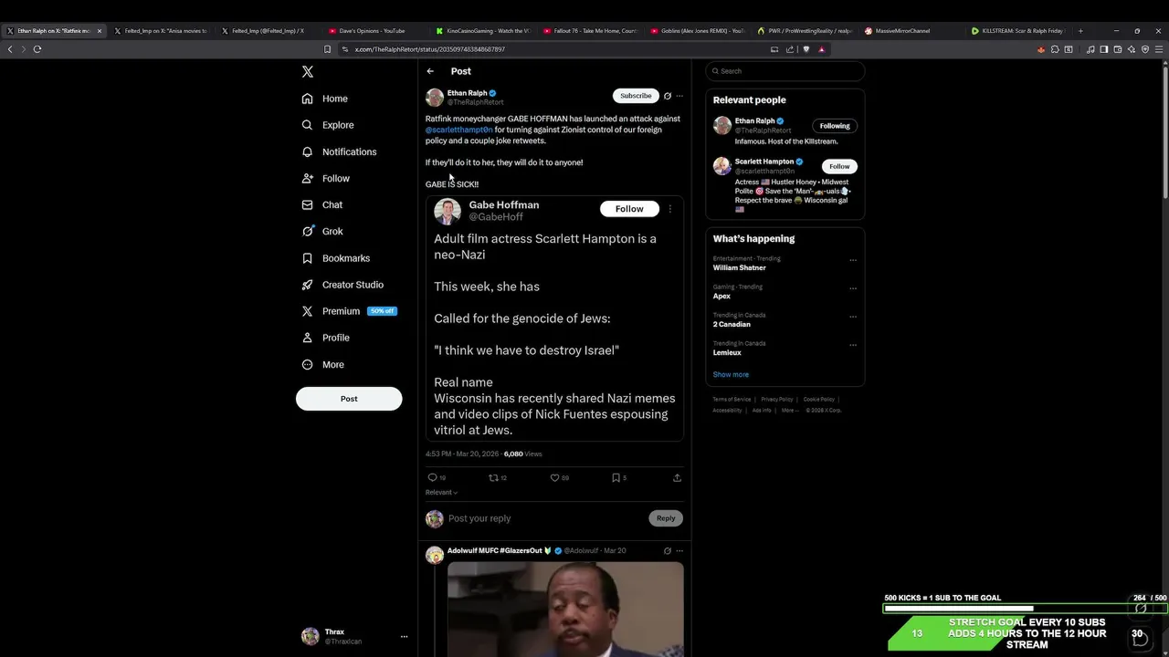The width and height of the screenshot is (1169, 657).
Task: Like the post with the heart icon
Action: point(554,477)
